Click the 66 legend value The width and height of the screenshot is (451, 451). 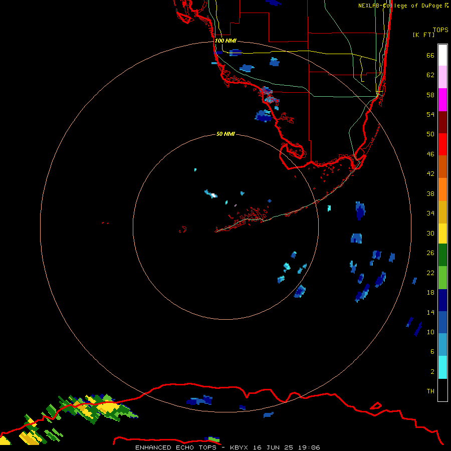click(x=430, y=55)
